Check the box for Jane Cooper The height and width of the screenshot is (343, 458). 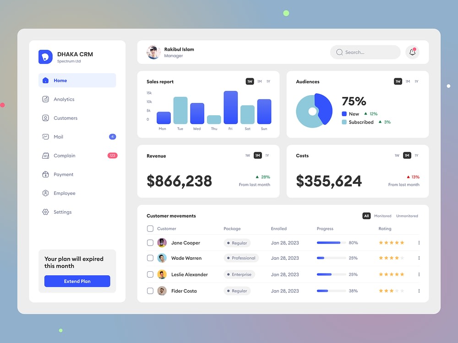[x=150, y=243]
